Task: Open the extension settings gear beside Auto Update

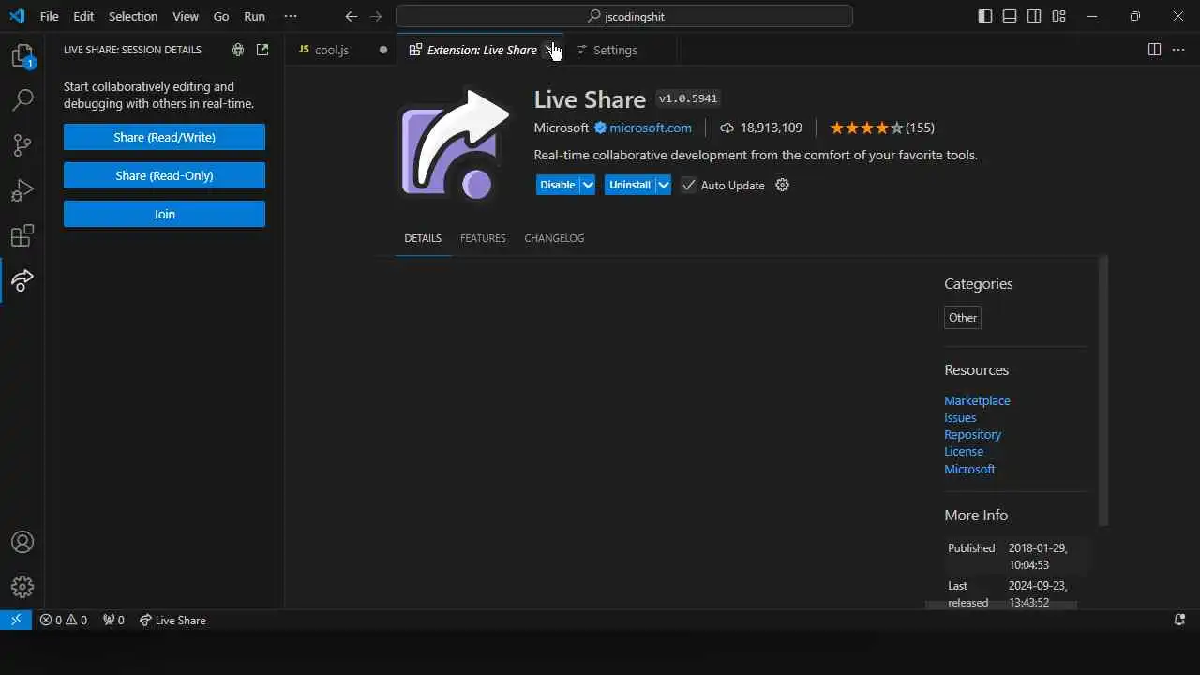Action: click(x=783, y=185)
